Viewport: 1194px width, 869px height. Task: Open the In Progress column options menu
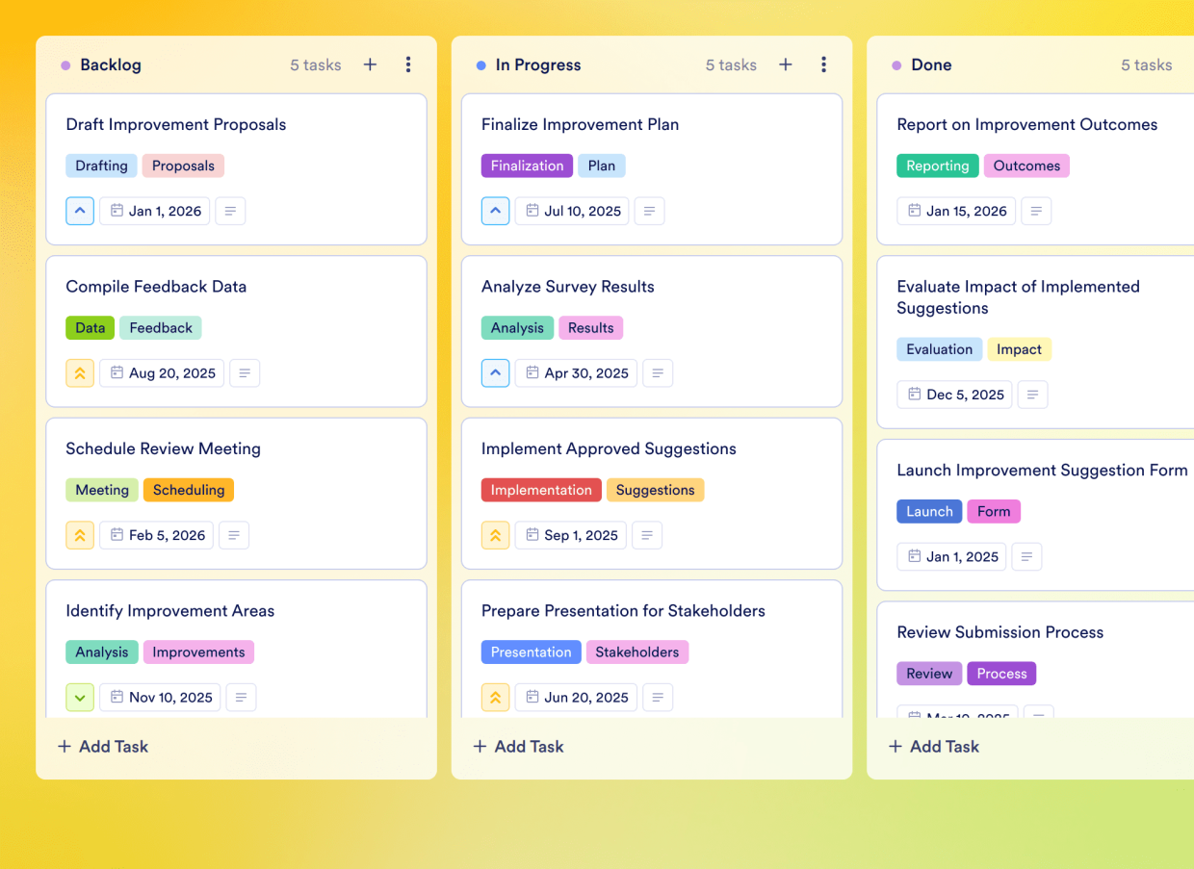824,64
